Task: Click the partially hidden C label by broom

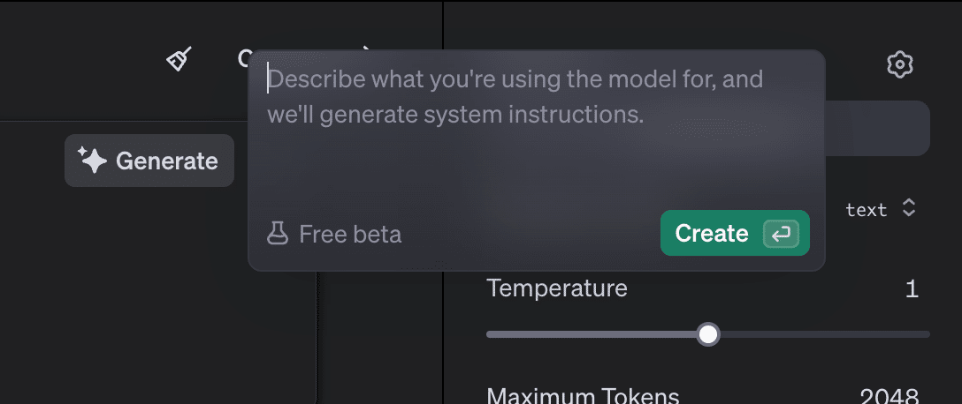Action: point(243,59)
